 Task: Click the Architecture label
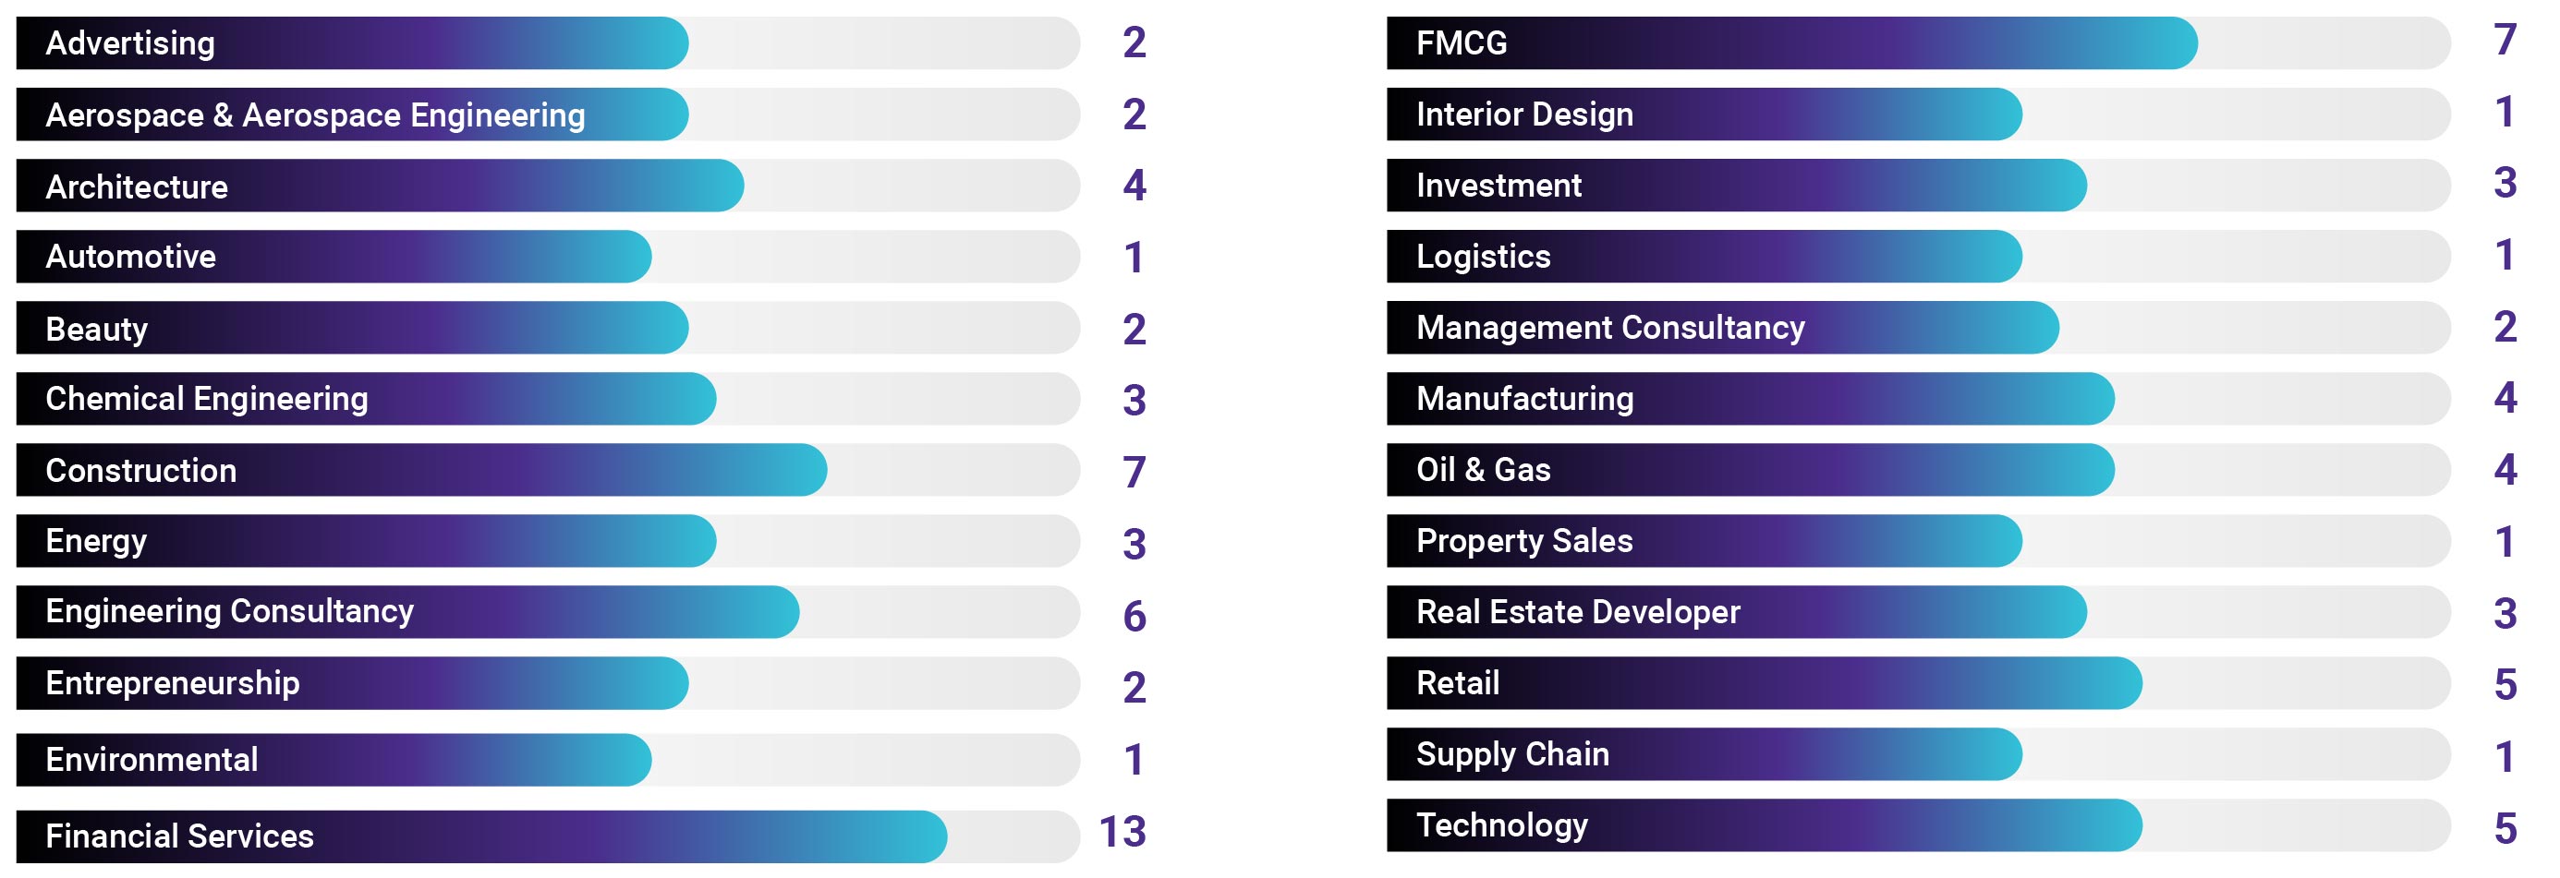[137, 186]
